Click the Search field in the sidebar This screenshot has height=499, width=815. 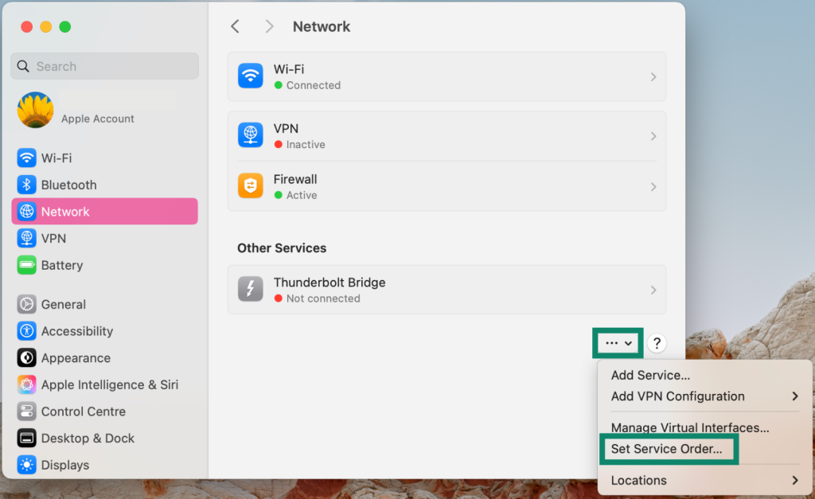pyautogui.click(x=103, y=66)
